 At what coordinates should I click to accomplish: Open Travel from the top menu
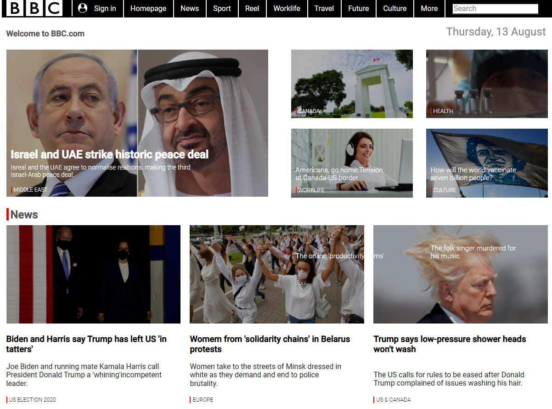324,8
